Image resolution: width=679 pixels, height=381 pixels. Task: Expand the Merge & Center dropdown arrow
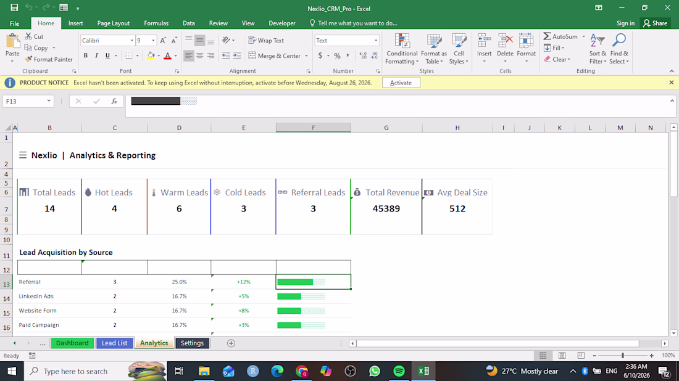pyautogui.click(x=307, y=55)
